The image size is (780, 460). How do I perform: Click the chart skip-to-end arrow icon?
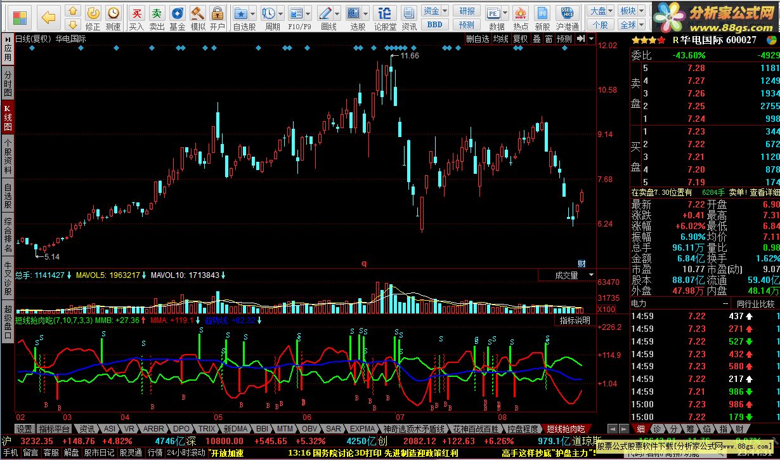(580, 39)
